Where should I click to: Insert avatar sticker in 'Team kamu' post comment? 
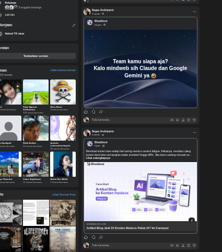[172, 120]
